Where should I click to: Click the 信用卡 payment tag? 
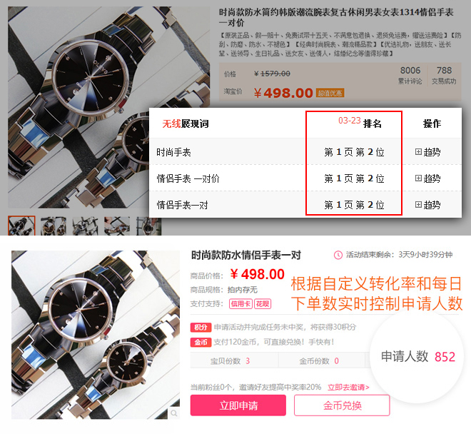coord(240,304)
